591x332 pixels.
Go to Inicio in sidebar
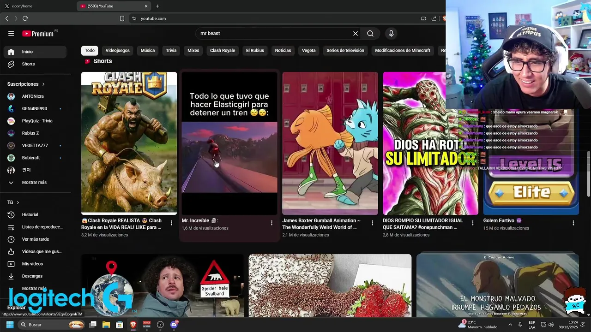point(35,52)
